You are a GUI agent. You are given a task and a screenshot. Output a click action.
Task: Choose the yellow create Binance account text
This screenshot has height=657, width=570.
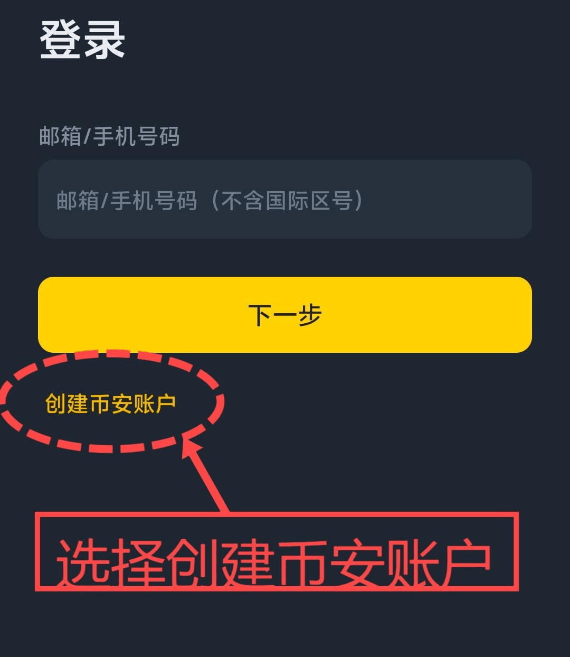click(x=110, y=404)
